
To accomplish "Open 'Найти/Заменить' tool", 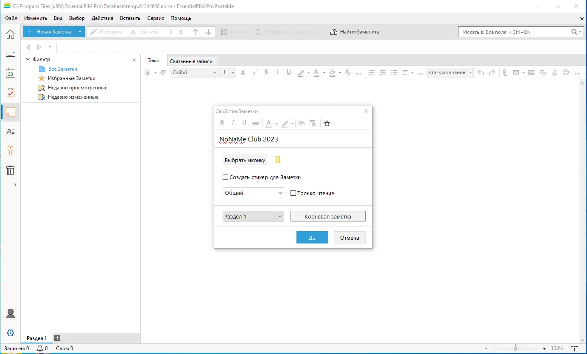I will [x=355, y=32].
